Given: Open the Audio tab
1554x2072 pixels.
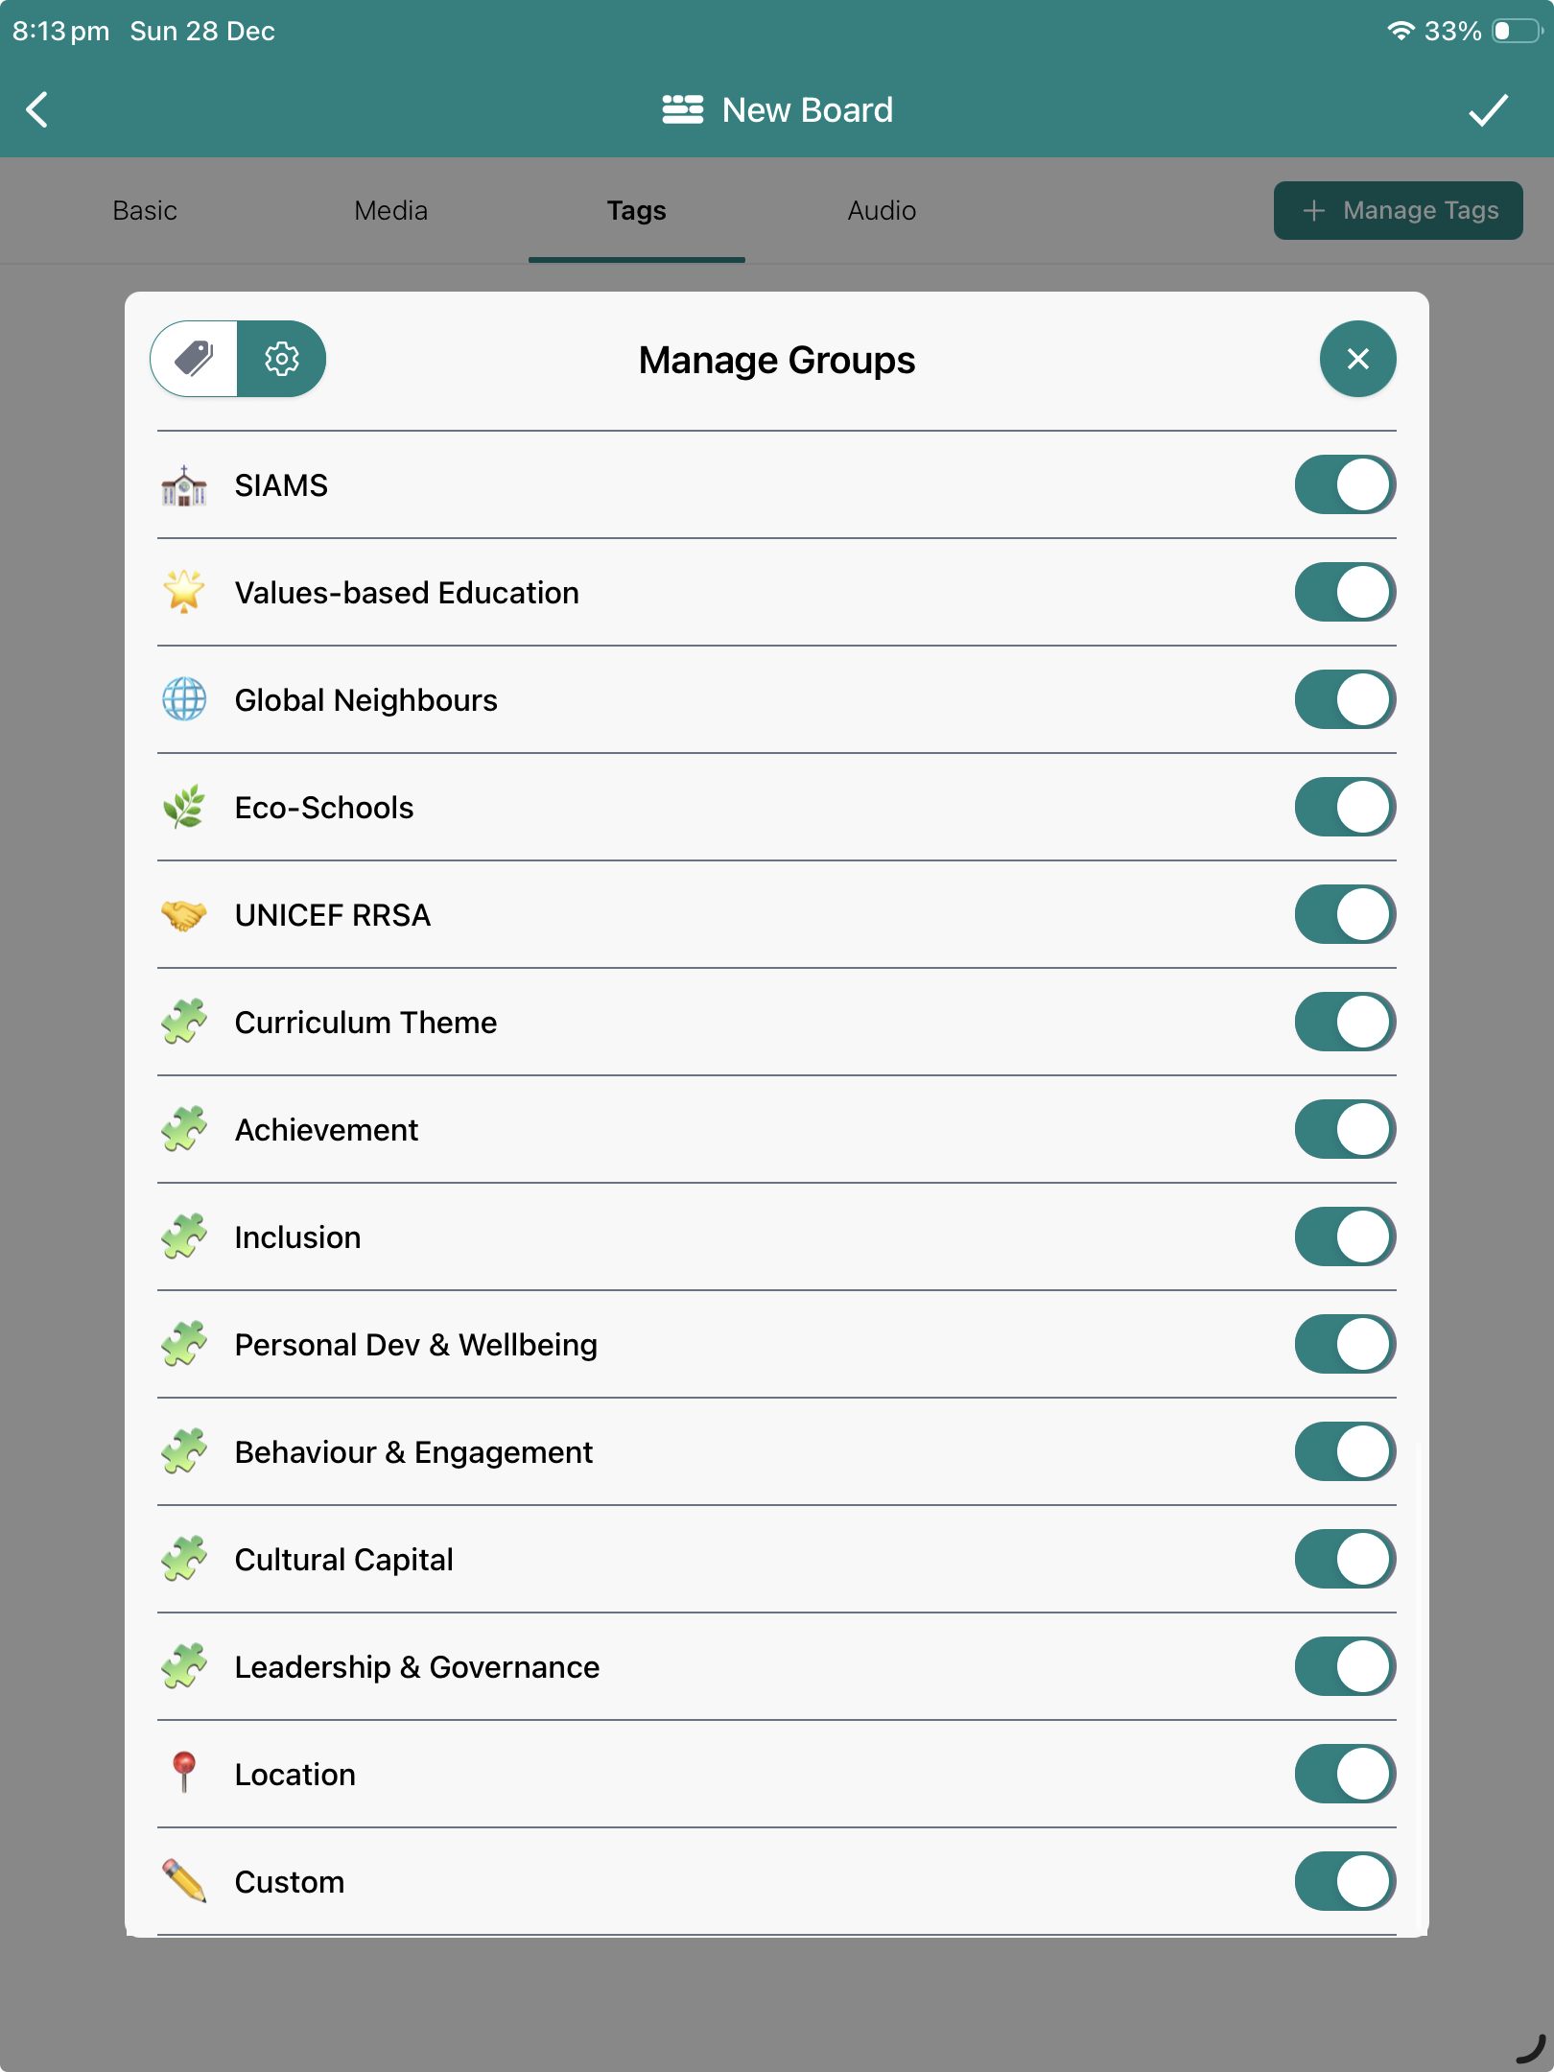Looking at the screenshot, I should coord(881,210).
